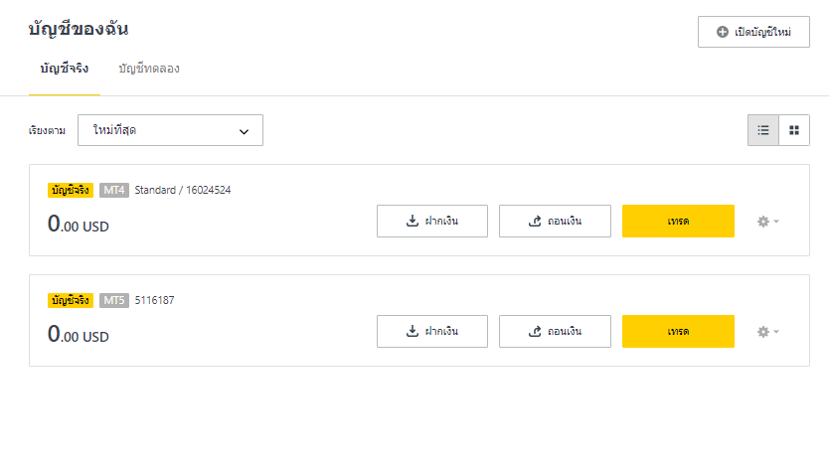Click Standard / 16024524 account name
Image resolution: width=829 pixels, height=465 pixels.
pyautogui.click(x=183, y=190)
